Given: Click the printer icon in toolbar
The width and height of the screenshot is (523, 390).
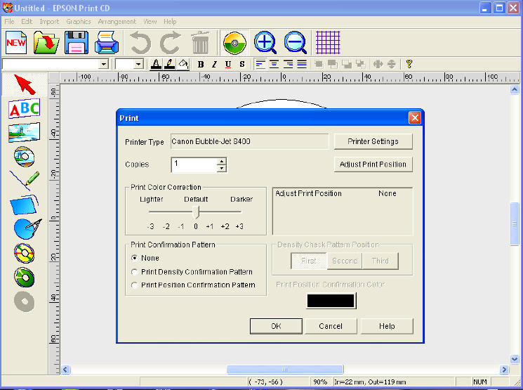Looking at the screenshot, I should coord(107,42).
